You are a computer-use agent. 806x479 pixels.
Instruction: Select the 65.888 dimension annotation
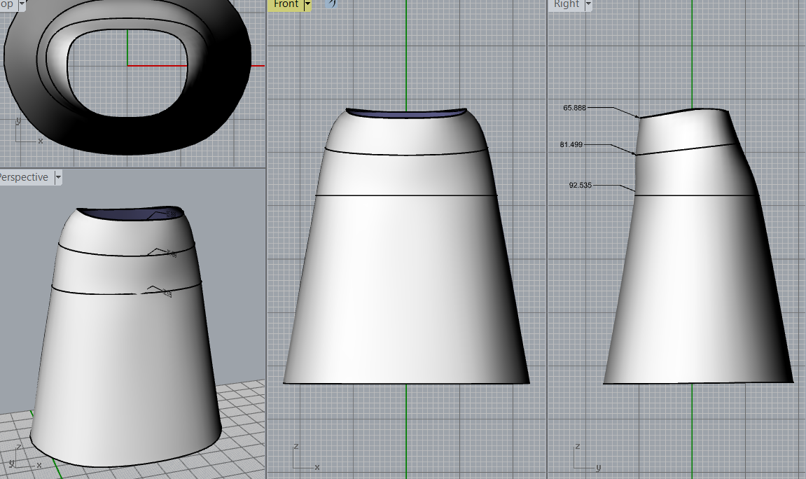tap(574, 108)
